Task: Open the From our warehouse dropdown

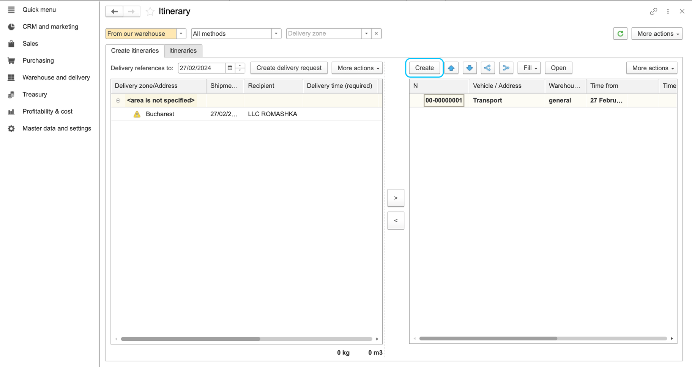Action: point(181,33)
